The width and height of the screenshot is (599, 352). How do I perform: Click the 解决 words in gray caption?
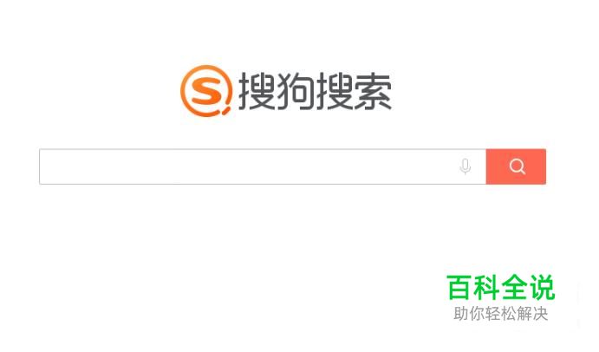(532, 314)
